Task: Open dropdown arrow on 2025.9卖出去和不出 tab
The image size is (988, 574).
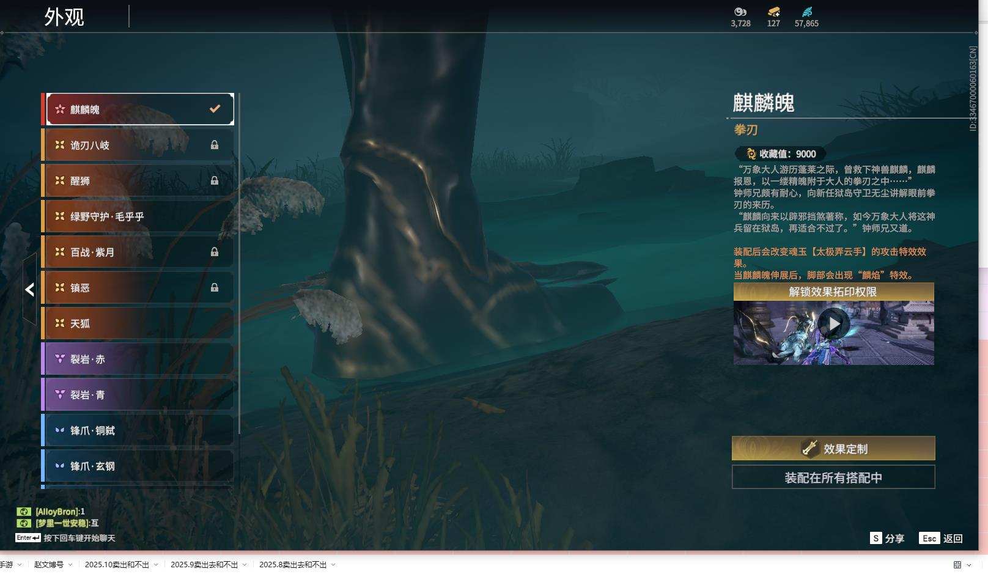Action: pyautogui.click(x=245, y=565)
